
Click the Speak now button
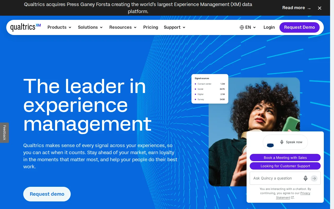tap(285, 142)
